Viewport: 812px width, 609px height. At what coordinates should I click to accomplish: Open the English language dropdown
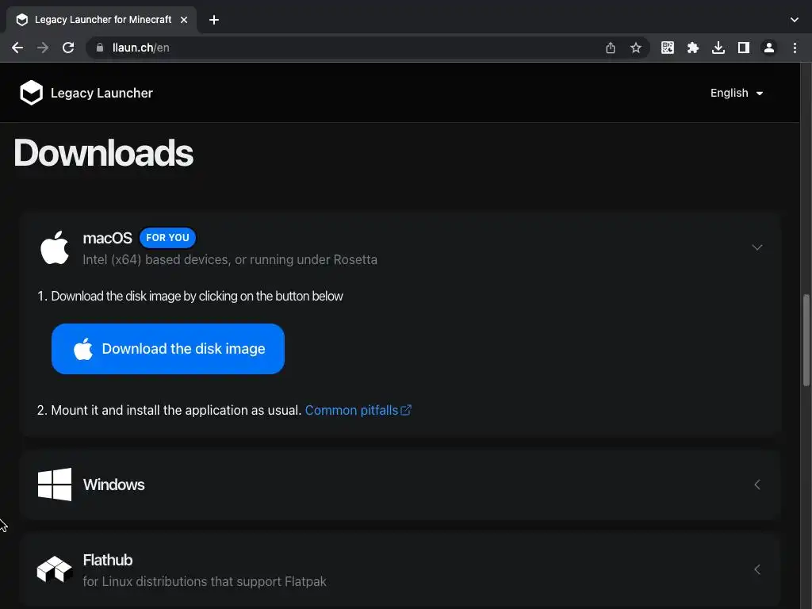(737, 93)
